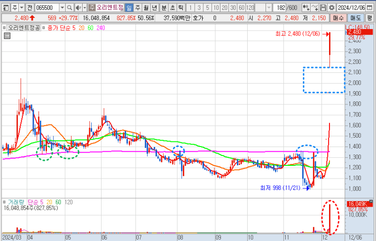
Task: Select the 5 interval button
Action: click(x=207, y=8)
